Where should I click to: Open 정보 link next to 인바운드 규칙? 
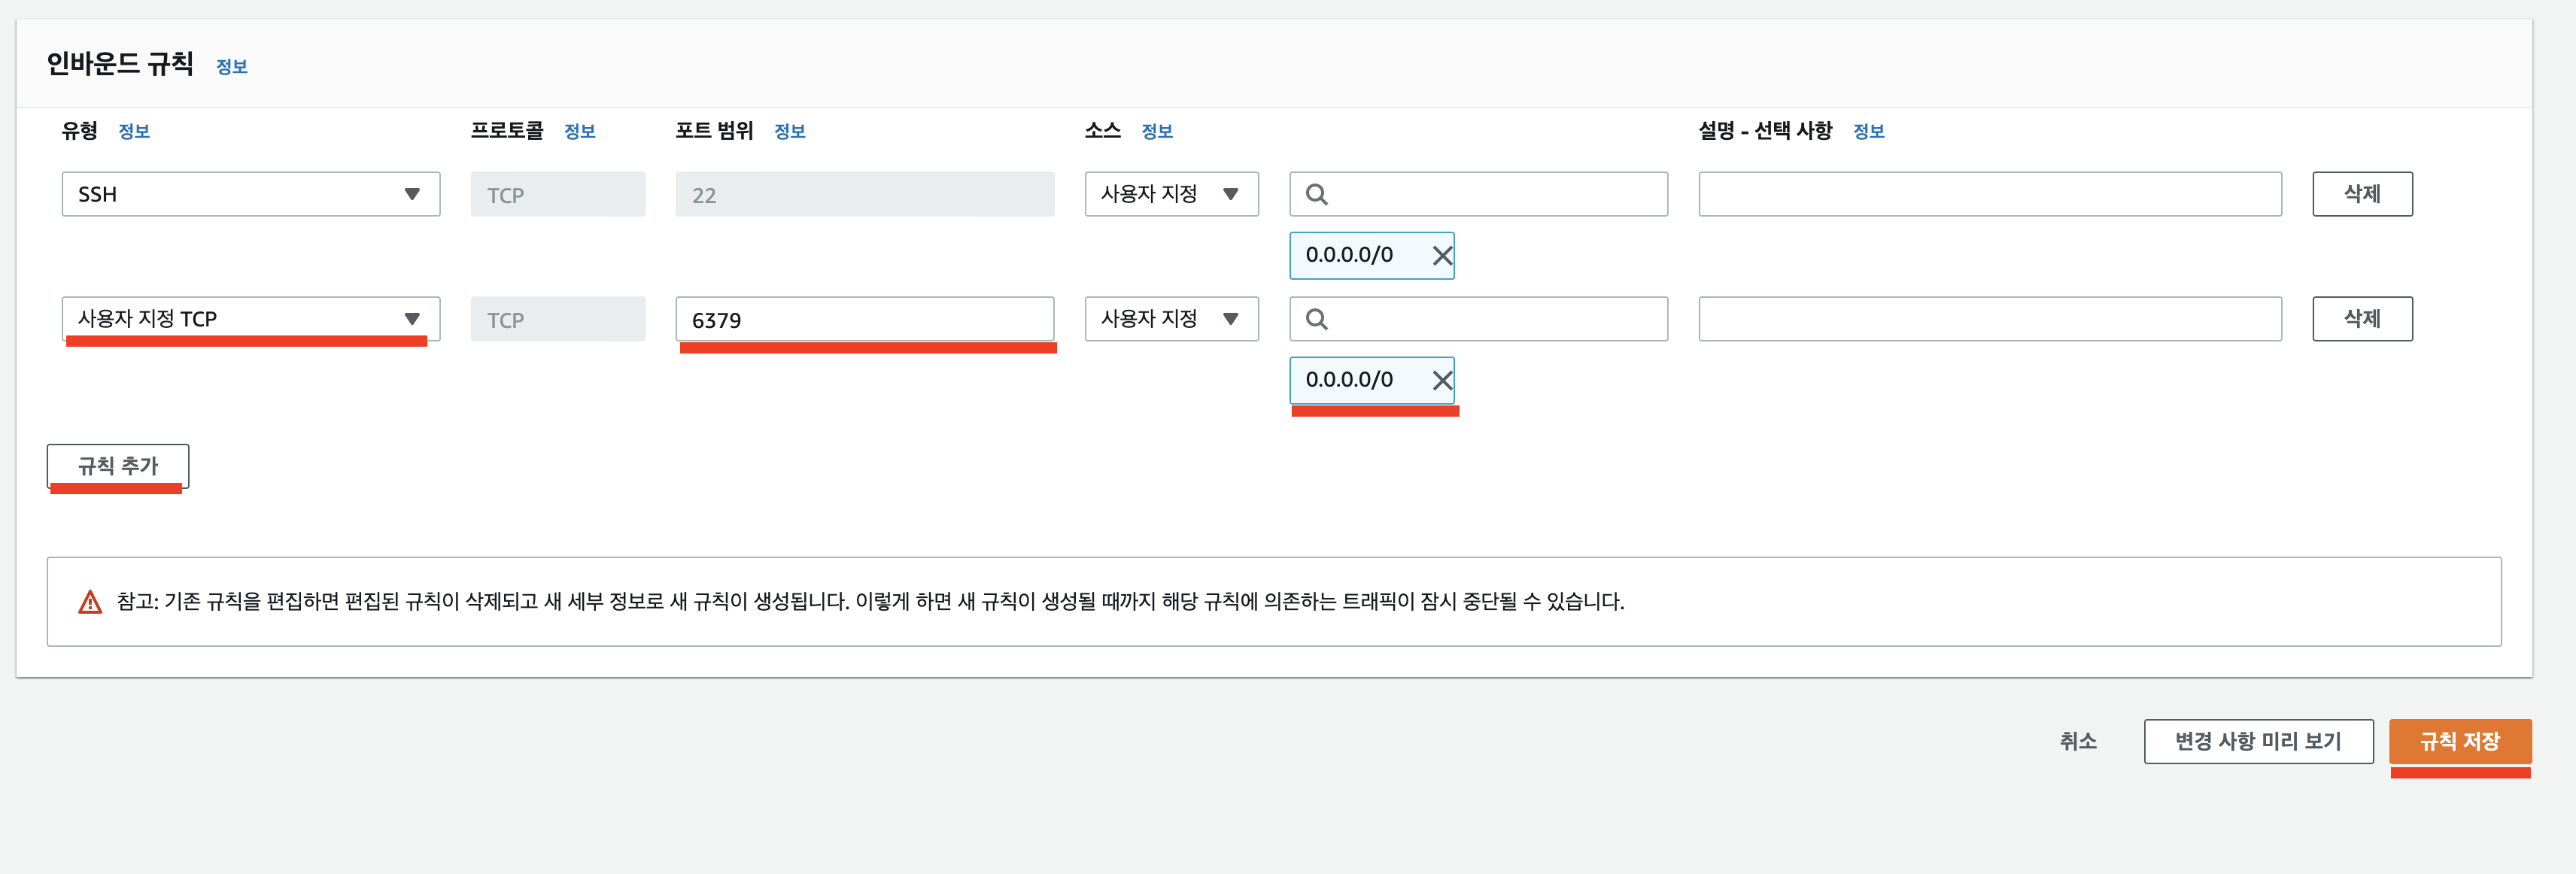point(231,67)
